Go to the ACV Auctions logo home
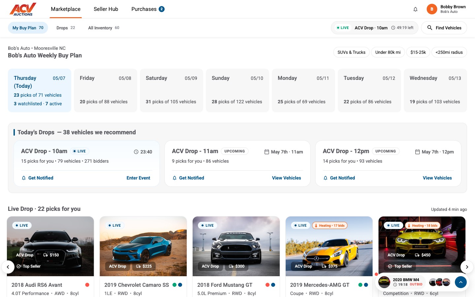Screen dimensions: 475x297 pos(23,9)
